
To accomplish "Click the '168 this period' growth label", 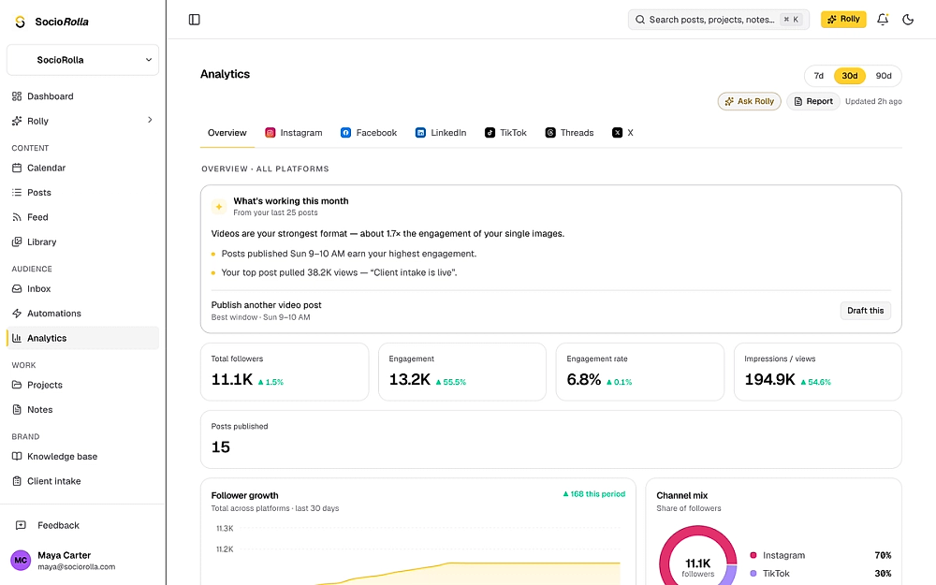I will [x=593, y=493].
